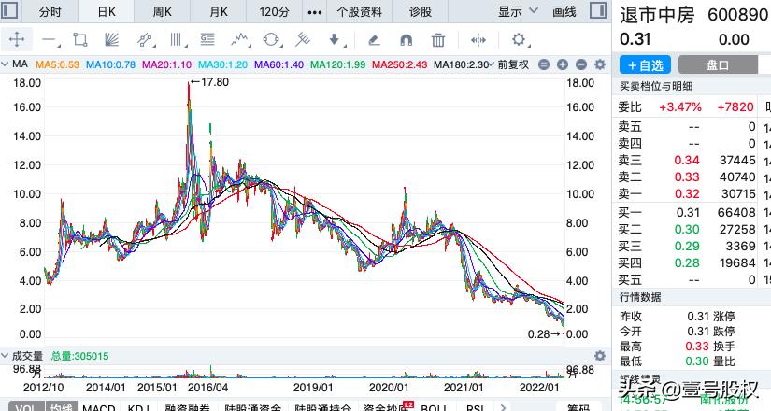The width and height of the screenshot is (771, 411).
Task: Select the rectangle drawing tool
Action: pos(80,39)
